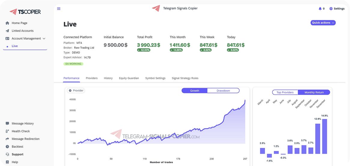Switch to Signal Strategy Rules tab

(x=185, y=78)
